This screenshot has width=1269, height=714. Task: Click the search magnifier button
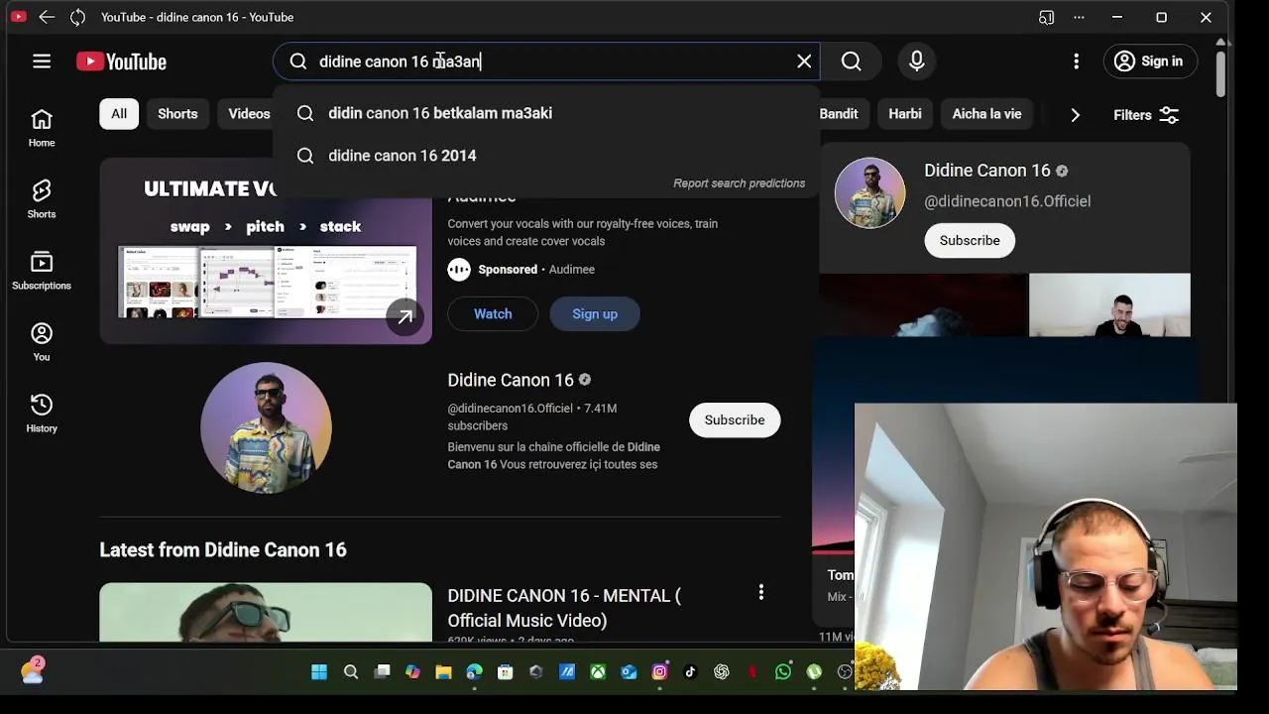[852, 61]
